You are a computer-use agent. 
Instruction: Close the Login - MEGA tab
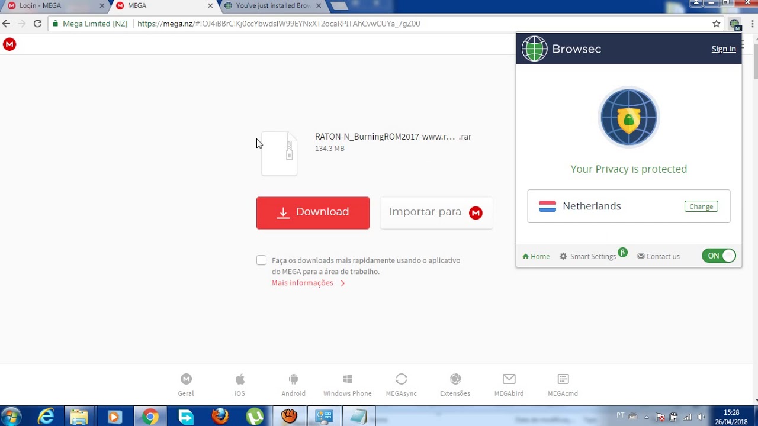coord(102,5)
